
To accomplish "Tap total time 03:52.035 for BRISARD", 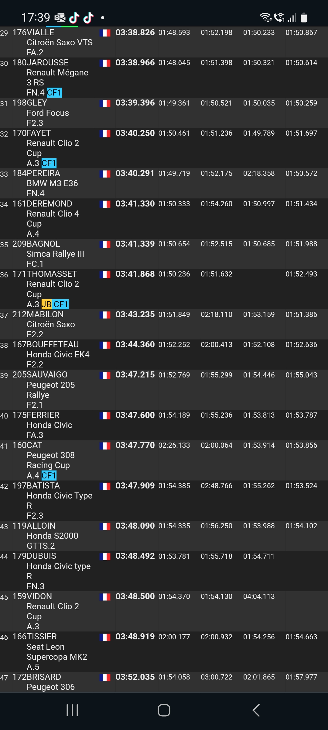I will tap(135, 677).
